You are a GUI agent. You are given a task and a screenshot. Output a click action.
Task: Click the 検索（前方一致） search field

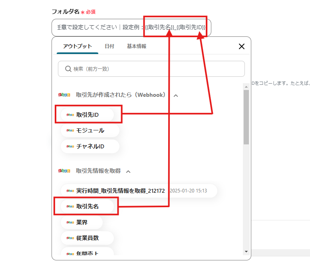pos(156,69)
